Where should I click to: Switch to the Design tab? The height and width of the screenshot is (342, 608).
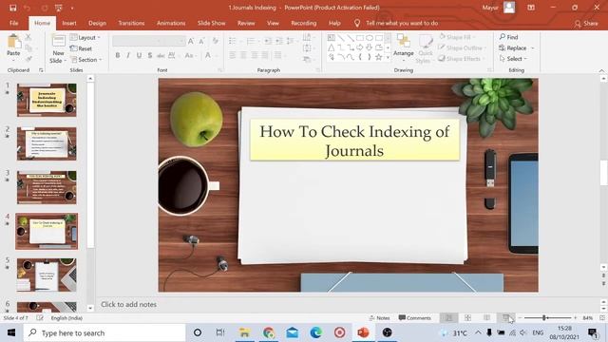coord(97,23)
